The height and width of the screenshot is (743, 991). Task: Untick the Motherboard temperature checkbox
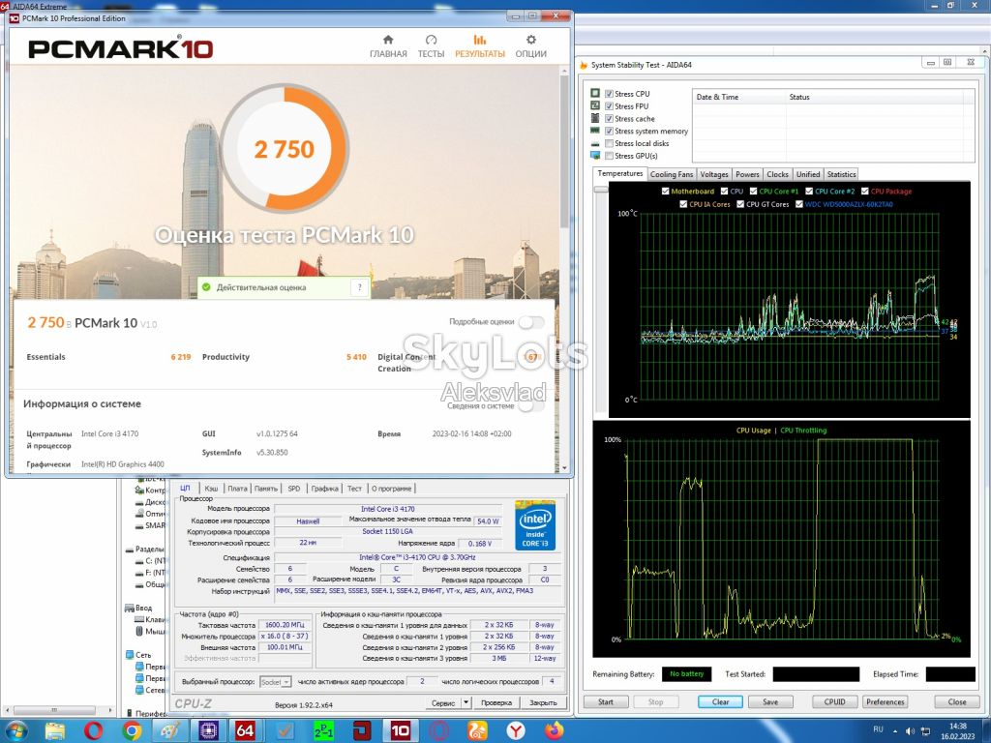coord(665,191)
